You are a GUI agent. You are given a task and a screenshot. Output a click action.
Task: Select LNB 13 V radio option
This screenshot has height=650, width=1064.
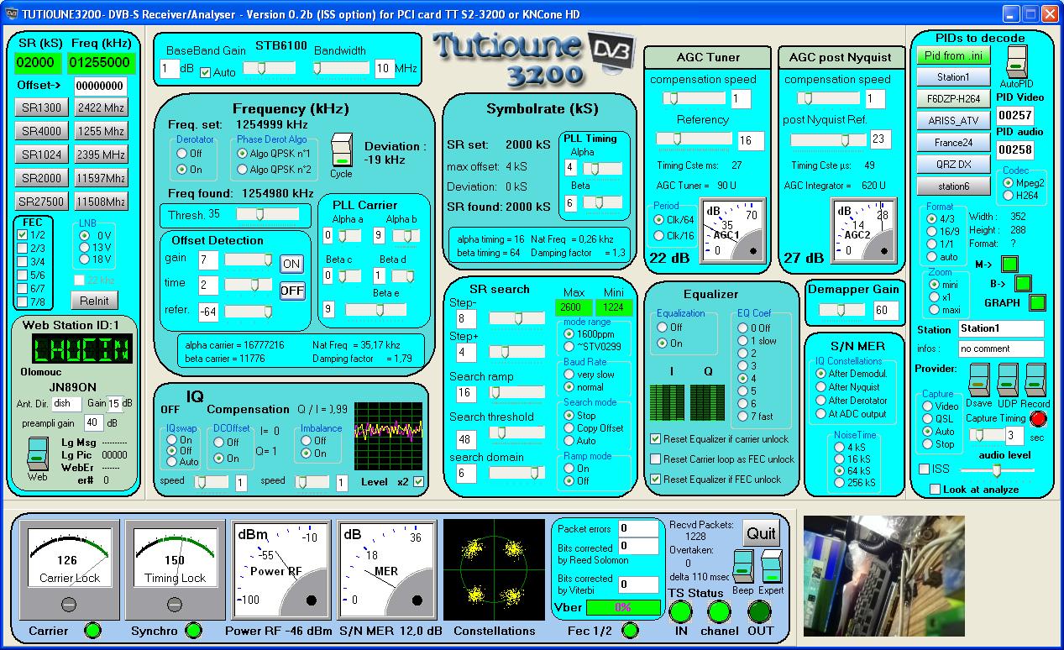pos(84,248)
